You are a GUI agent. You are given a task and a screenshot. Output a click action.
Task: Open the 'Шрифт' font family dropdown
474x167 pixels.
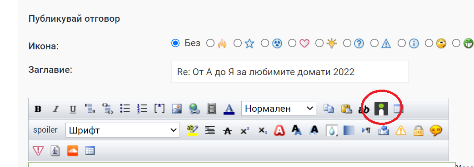click(x=122, y=130)
